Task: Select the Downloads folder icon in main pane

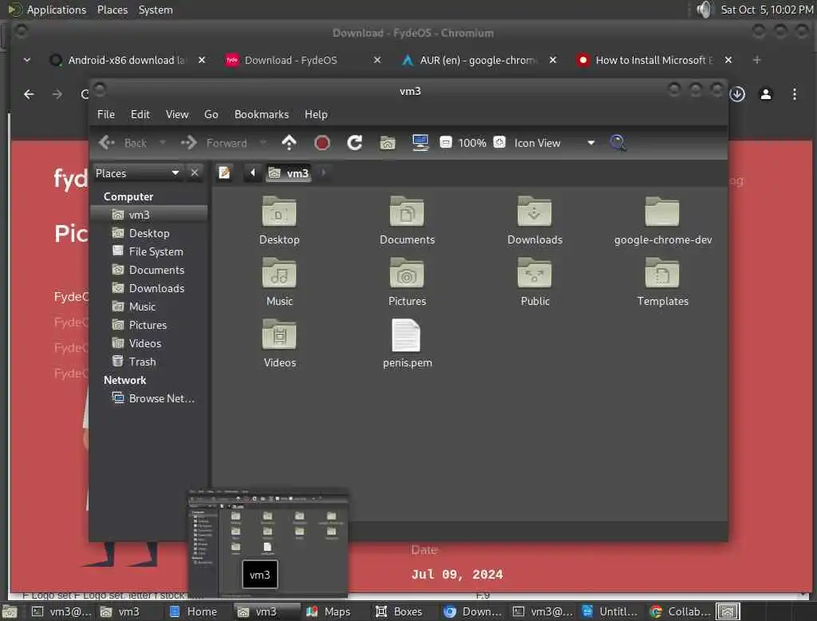Action: (535, 212)
